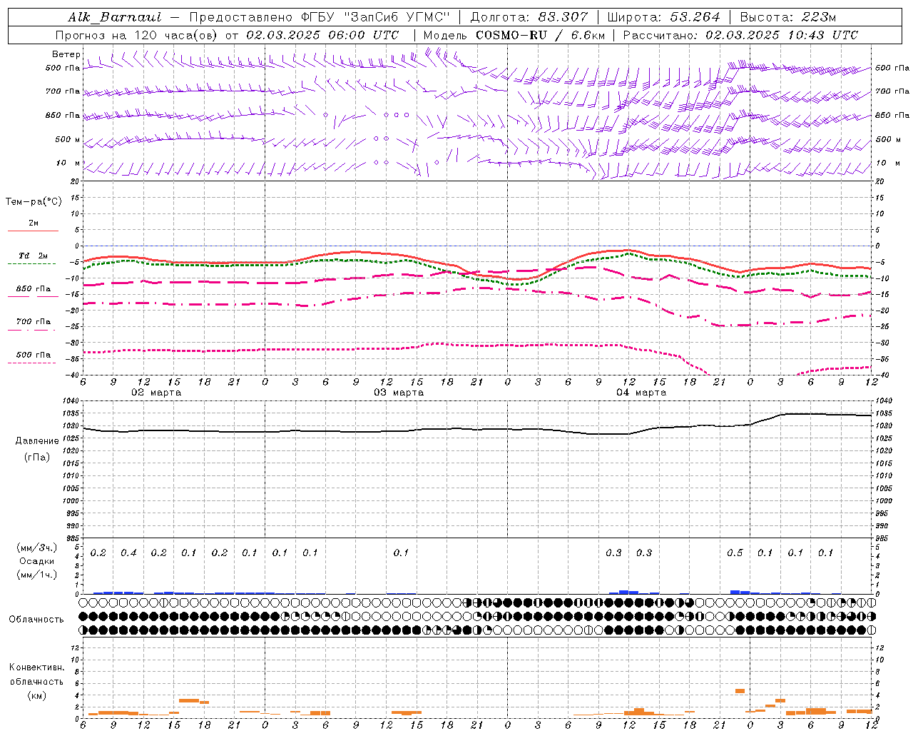
Task: Click the "Модель COSMO-RU / 6.6км" text
Action: [x=514, y=35]
